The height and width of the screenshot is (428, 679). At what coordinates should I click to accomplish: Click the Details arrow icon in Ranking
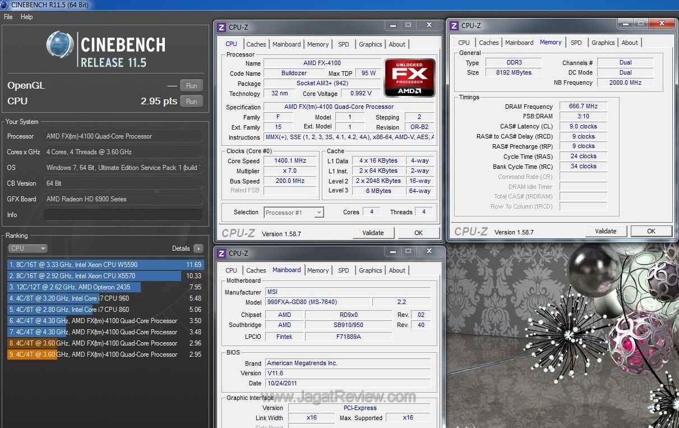pyautogui.click(x=198, y=248)
